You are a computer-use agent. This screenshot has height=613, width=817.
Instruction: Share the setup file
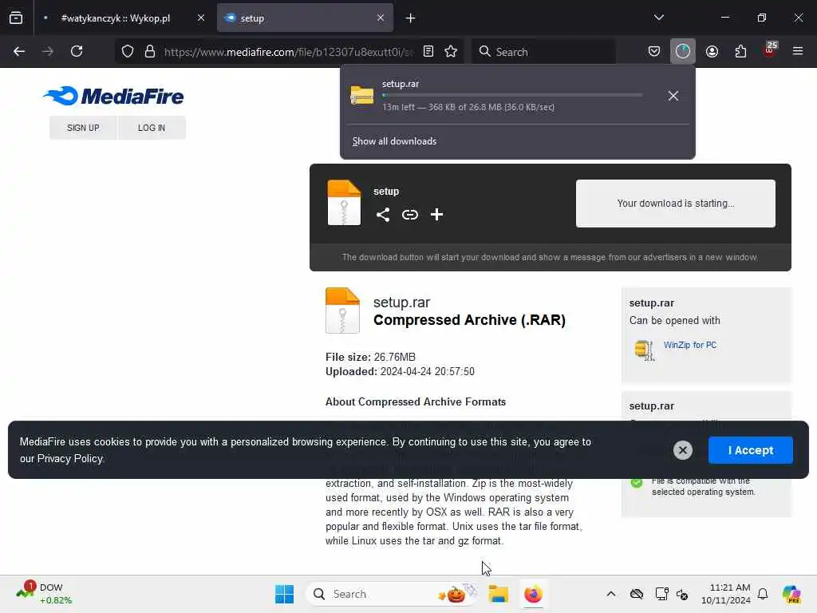(x=383, y=214)
